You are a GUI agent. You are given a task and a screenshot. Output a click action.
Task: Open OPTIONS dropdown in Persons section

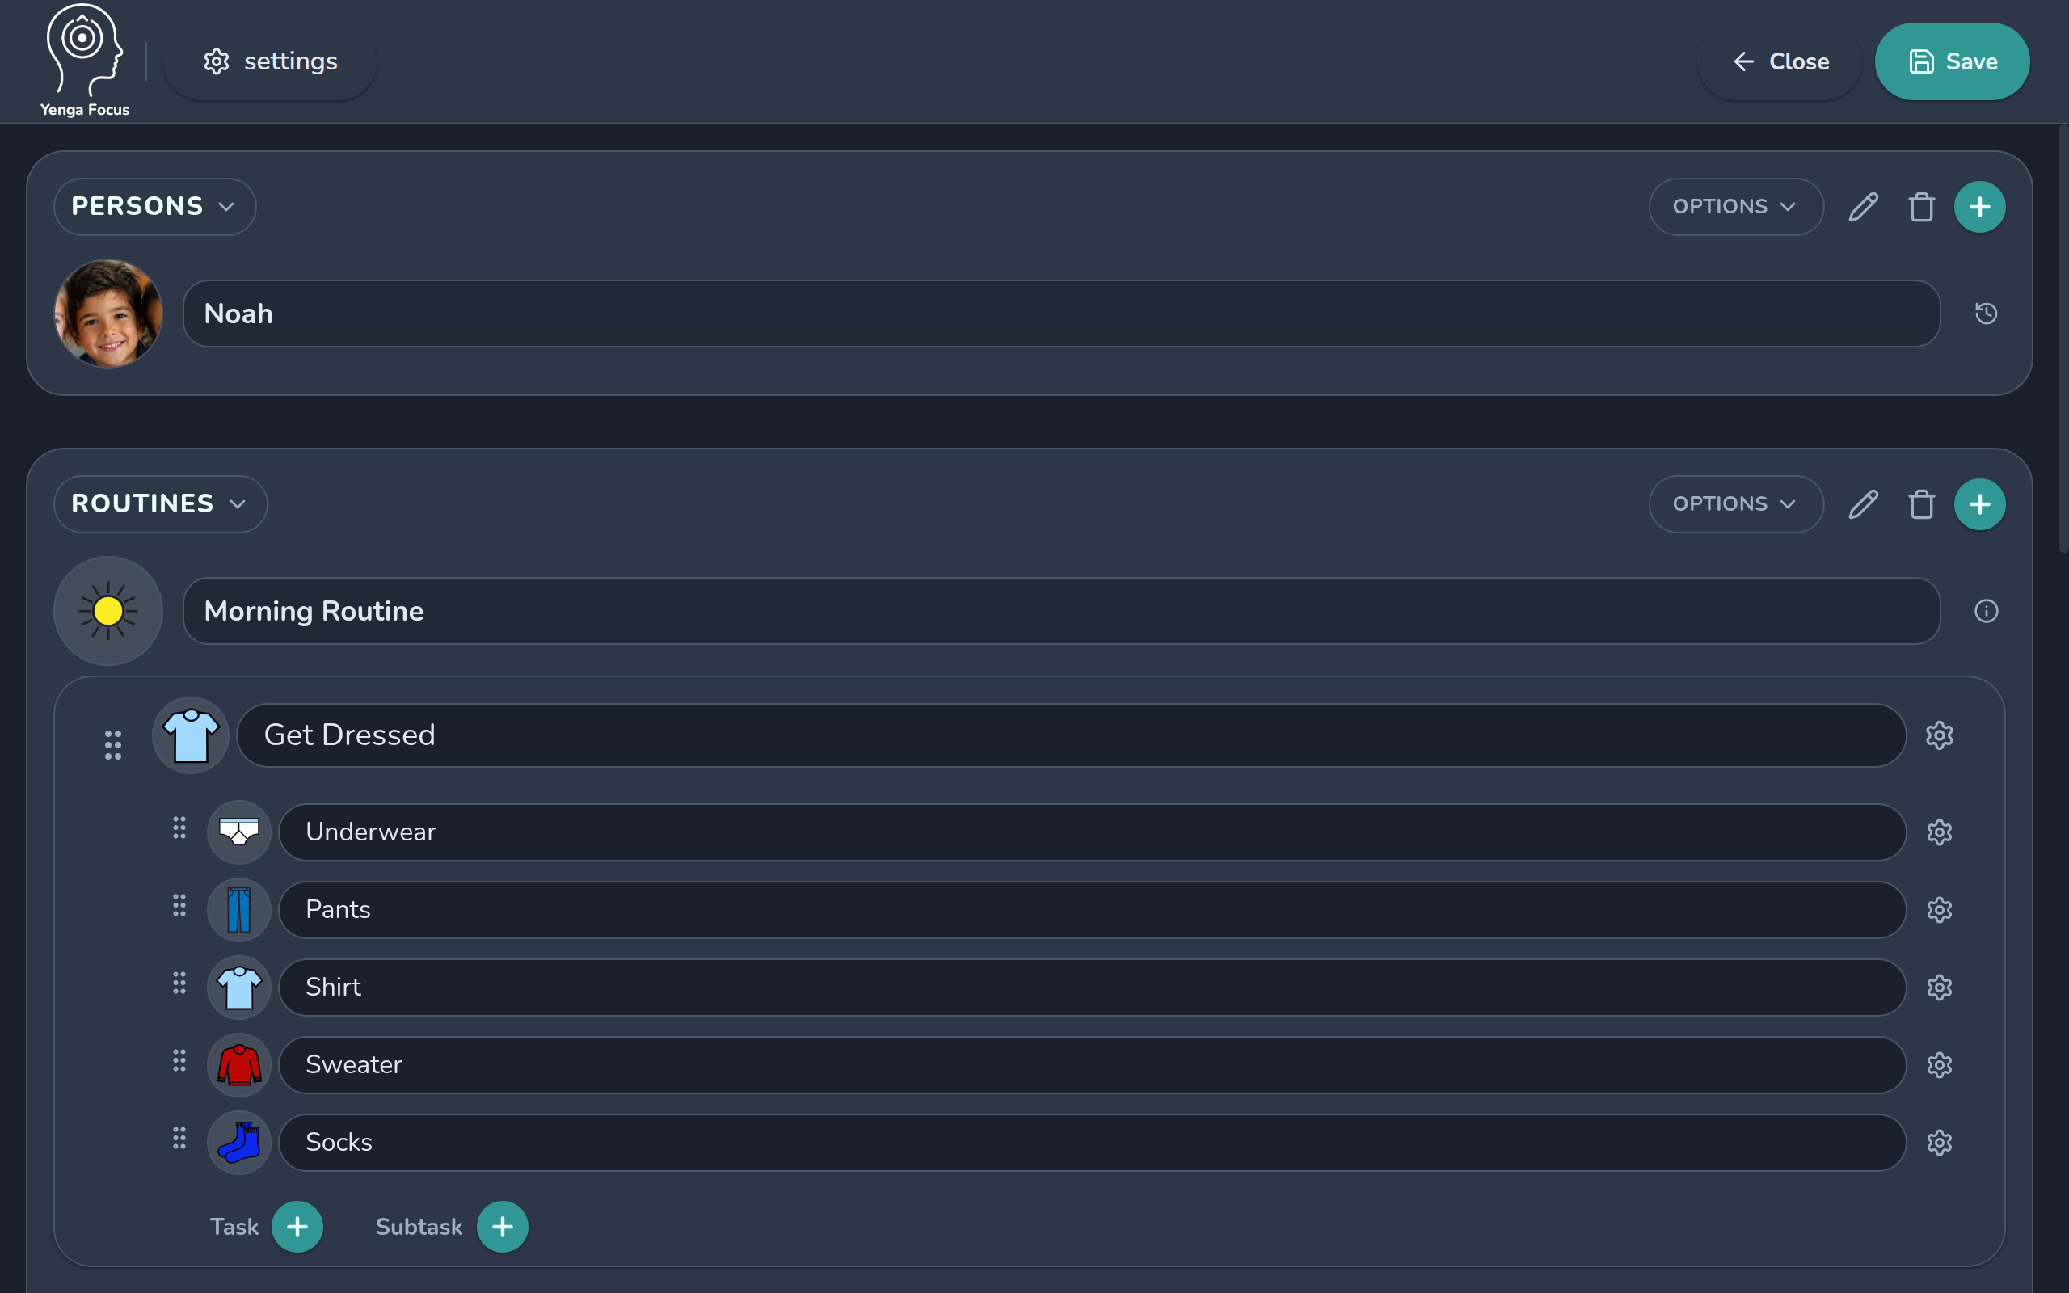[1735, 207]
